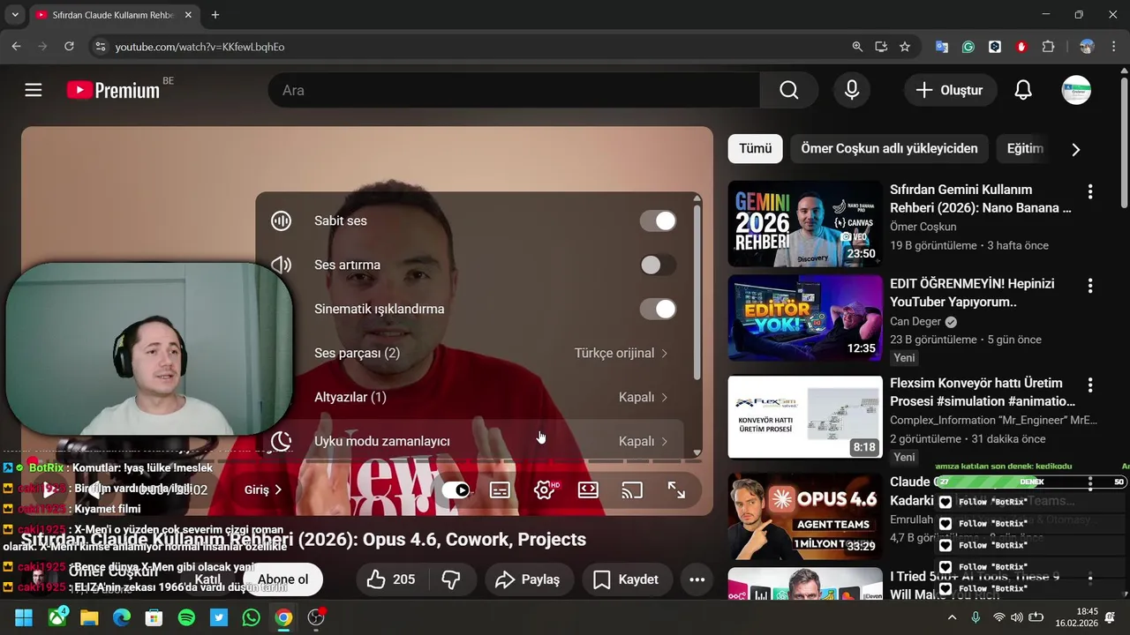This screenshot has height=635, width=1130.
Task: Open the Can Deger channel link
Action: click(x=916, y=322)
